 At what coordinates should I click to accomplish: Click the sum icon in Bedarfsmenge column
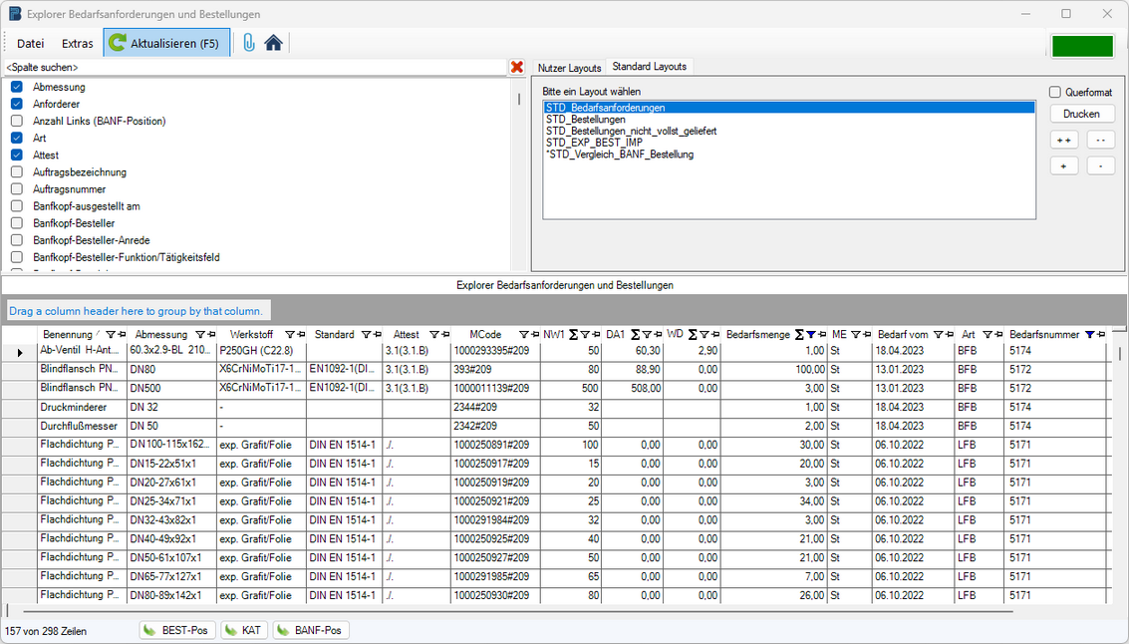(x=799, y=335)
